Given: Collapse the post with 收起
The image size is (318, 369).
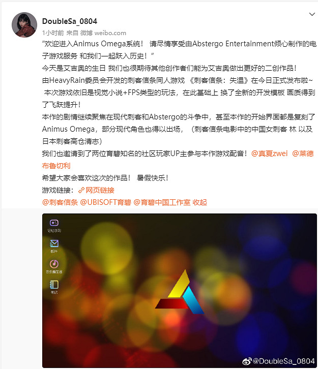Looking at the screenshot, I should click(x=199, y=202).
